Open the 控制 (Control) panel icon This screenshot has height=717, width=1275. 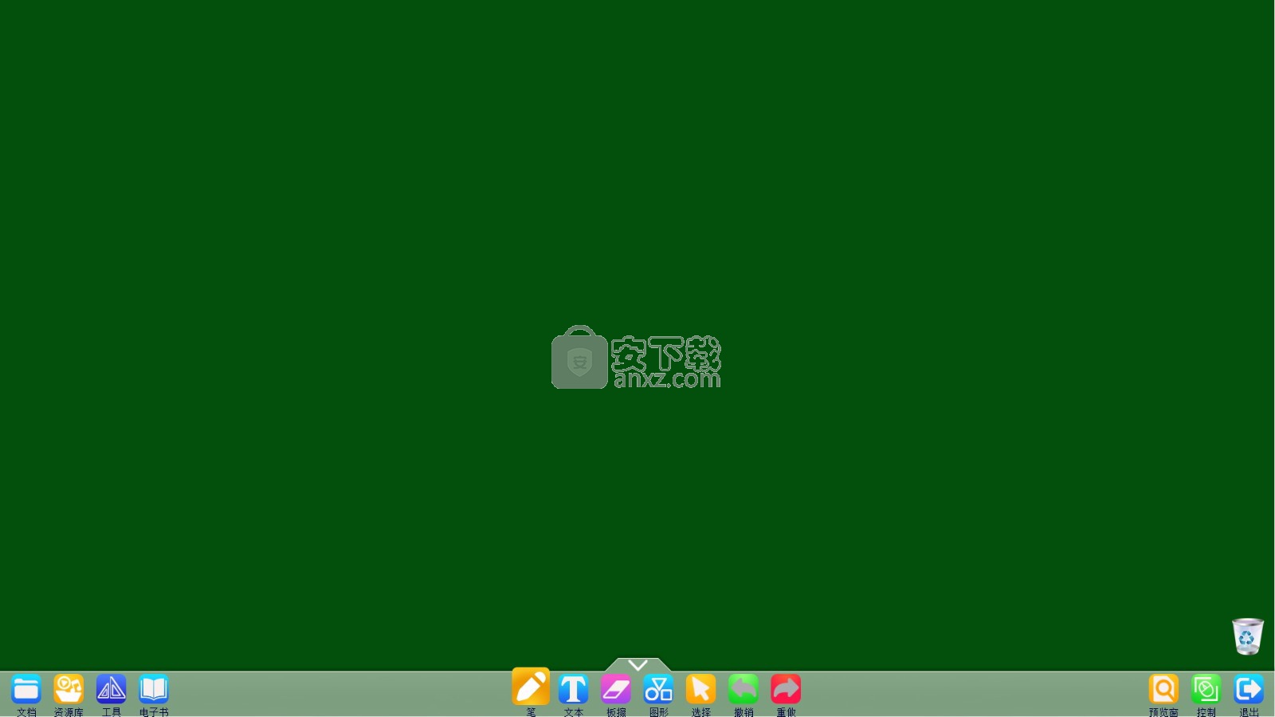click(x=1206, y=690)
